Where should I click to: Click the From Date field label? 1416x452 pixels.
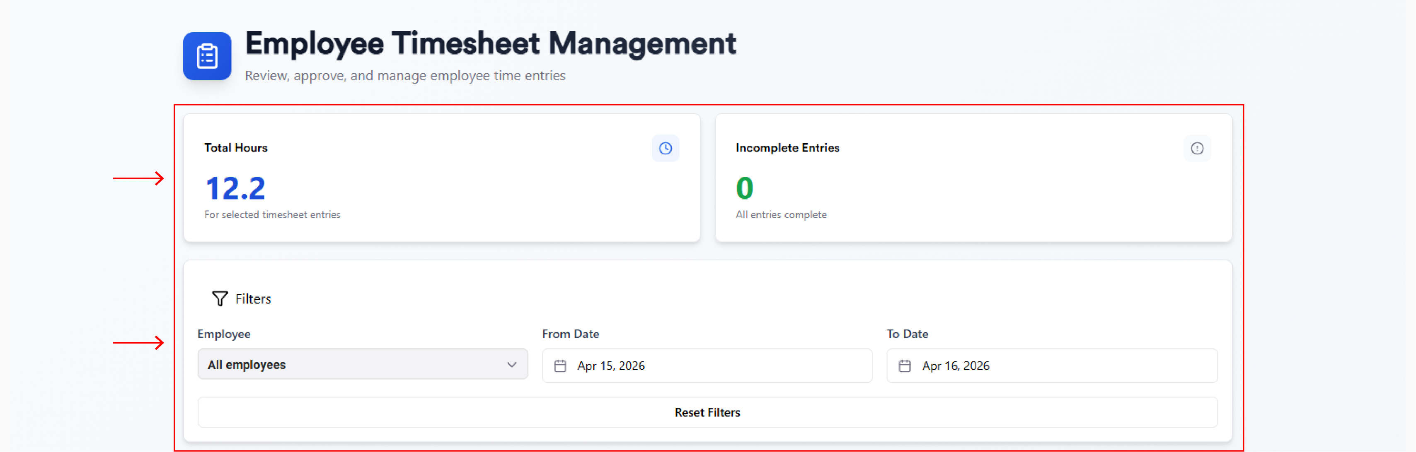(571, 334)
